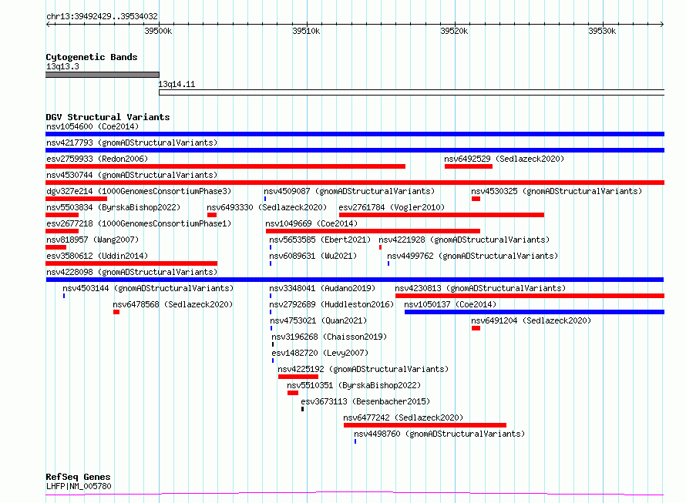
Task: Open nsv4230813 gnomAD variant label
Action: [480, 288]
